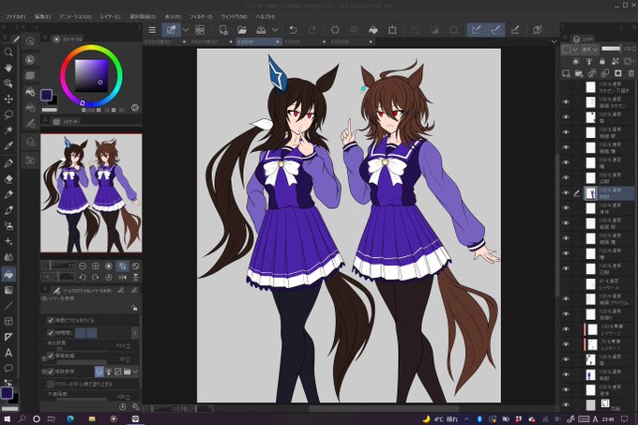Click the main color swatch near the color wheel
Viewport: 638px width, 425px height.
(x=46, y=95)
